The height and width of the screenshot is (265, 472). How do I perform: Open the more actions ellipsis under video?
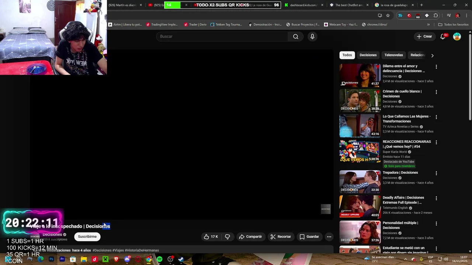(329, 237)
